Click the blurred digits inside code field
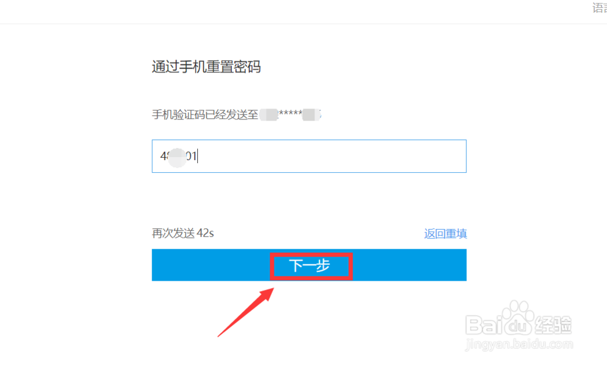This screenshot has height=365, width=607. (177, 157)
